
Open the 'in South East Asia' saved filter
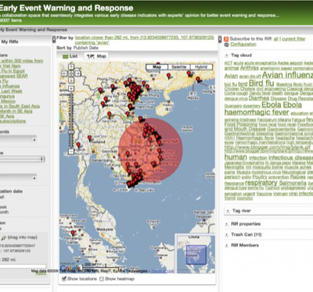[20, 106]
